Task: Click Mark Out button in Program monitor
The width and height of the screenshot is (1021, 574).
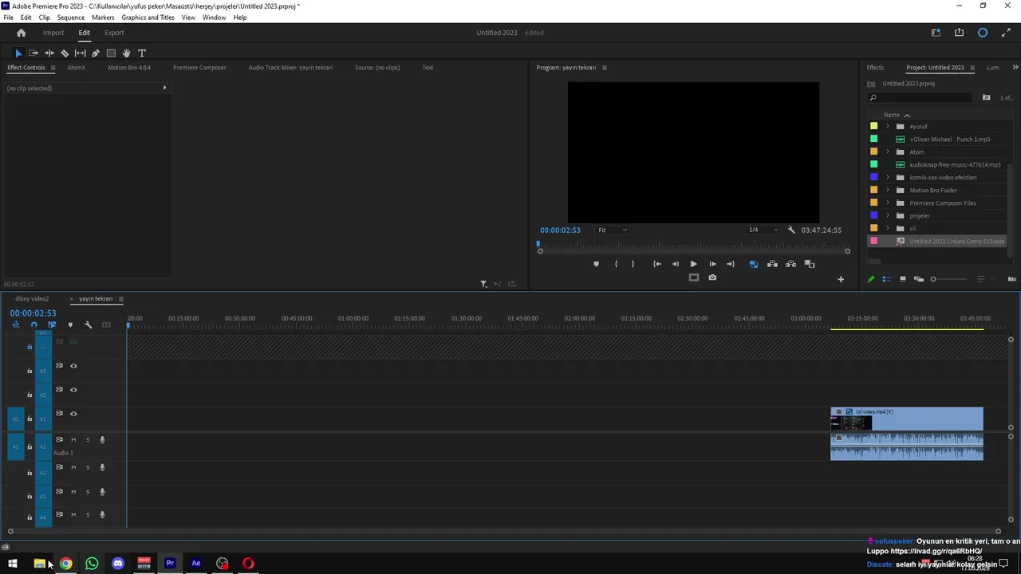Action: [x=633, y=264]
